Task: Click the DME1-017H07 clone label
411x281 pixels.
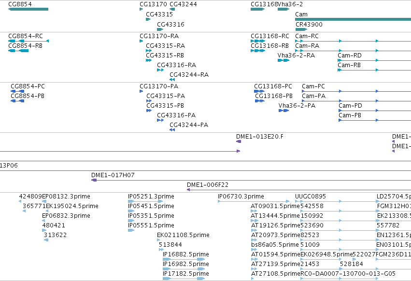Action: (x=113, y=175)
